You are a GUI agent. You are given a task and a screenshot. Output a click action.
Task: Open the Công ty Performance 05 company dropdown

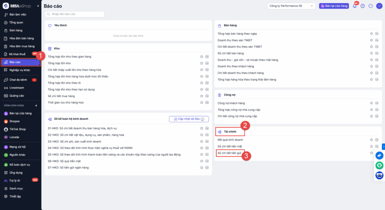coord(291,6)
